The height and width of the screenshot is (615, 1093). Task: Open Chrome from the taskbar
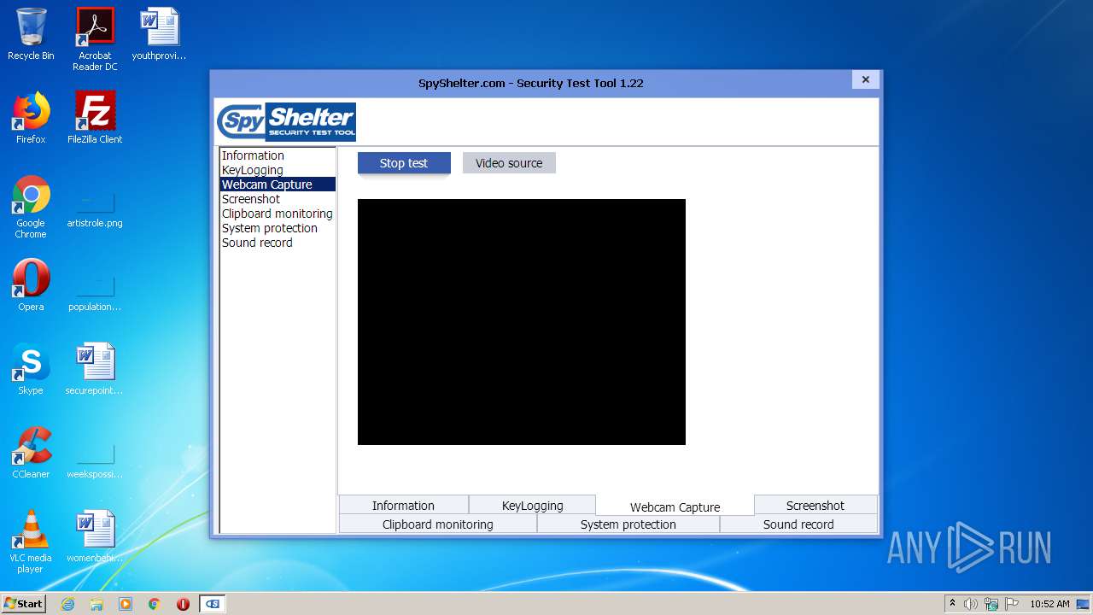click(x=155, y=604)
